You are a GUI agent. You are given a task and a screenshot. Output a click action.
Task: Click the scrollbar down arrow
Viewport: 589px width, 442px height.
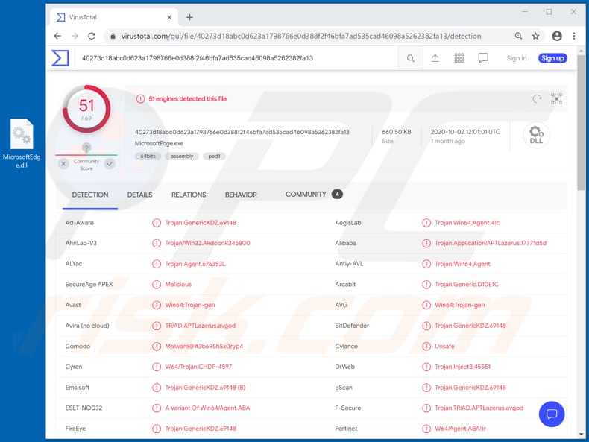[582, 434]
